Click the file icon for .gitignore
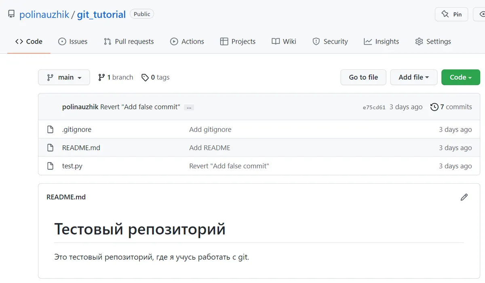 50,130
